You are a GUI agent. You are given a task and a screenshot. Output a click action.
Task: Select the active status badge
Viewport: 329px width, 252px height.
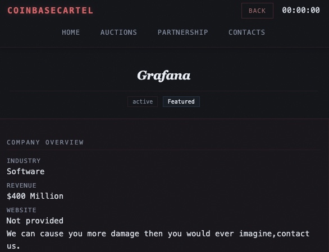tap(143, 102)
